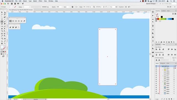This screenshot has height=100, width=177.
Task: Swap fill and stroke arrow
Action: [x=5, y=46]
